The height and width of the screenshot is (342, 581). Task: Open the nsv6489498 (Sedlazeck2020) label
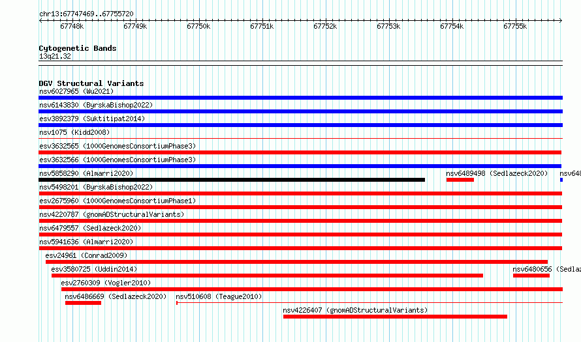[497, 173]
